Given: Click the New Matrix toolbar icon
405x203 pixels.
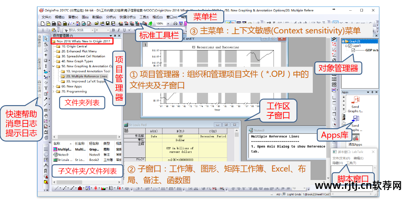Looking at the screenshot, I should point(65,23).
